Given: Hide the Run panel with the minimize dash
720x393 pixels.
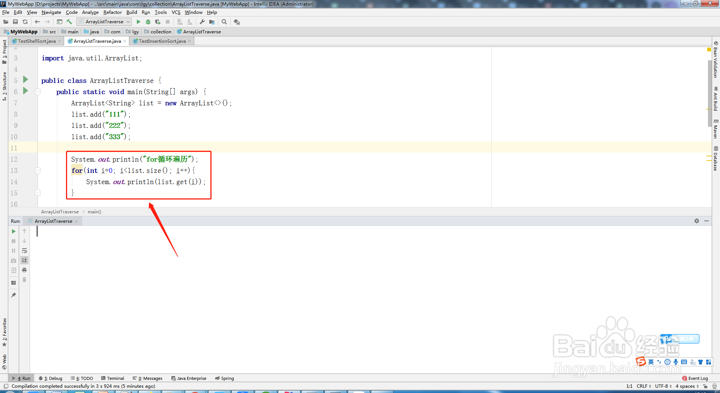Looking at the screenshot, I should (706, 221).
